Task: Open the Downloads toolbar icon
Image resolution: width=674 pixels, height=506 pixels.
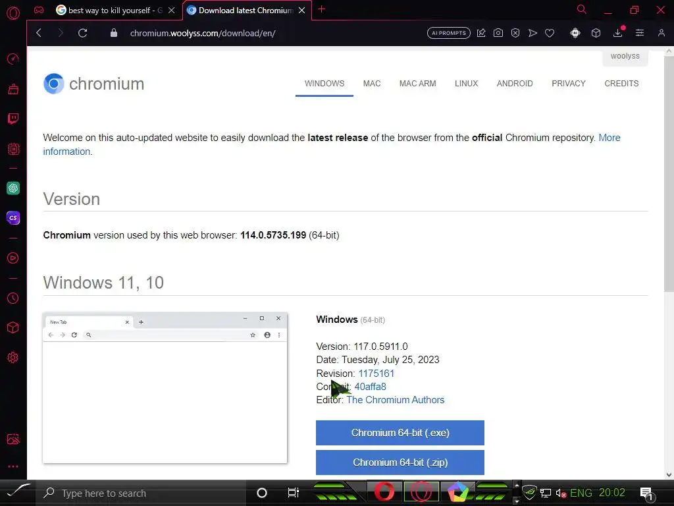Action: (x=617, y=33)
